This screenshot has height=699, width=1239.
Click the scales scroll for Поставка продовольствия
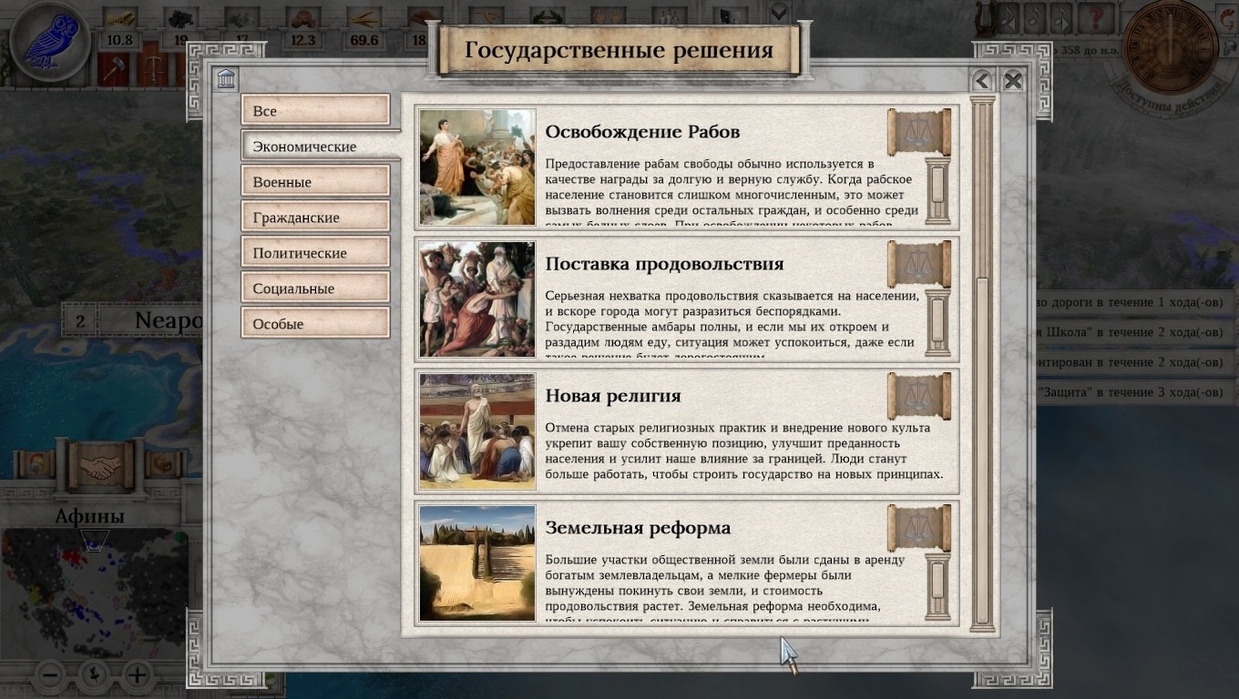[x=919, y=265]
